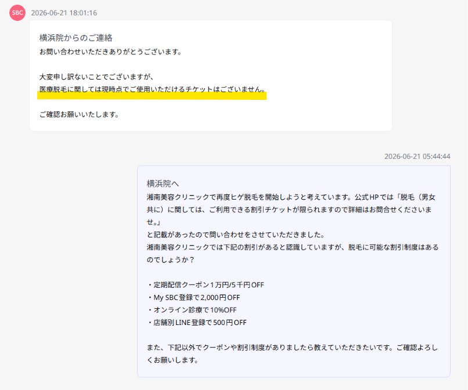
Task: Click line ご確認お願いいたします。
Action: pyautogui.click(x=80, y=114)
